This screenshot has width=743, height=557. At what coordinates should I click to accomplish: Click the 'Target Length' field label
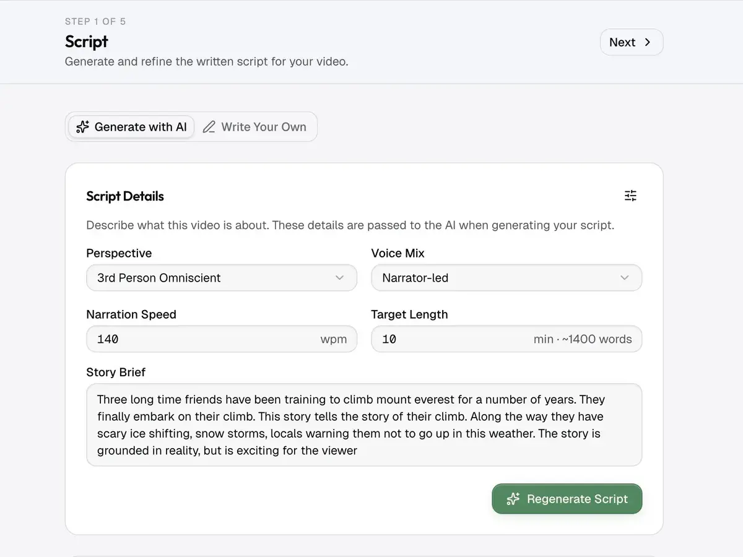click(409, 314)
